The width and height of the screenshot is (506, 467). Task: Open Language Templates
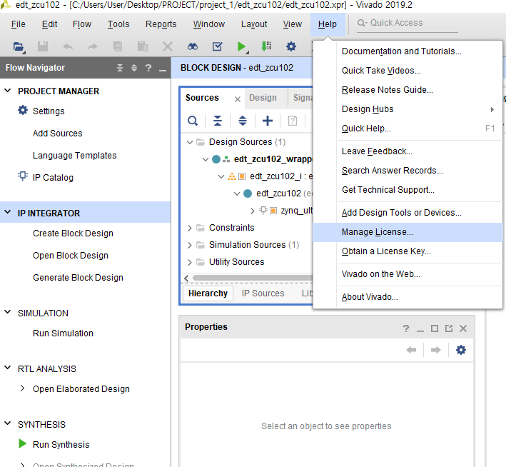click(x=74, y=156)
